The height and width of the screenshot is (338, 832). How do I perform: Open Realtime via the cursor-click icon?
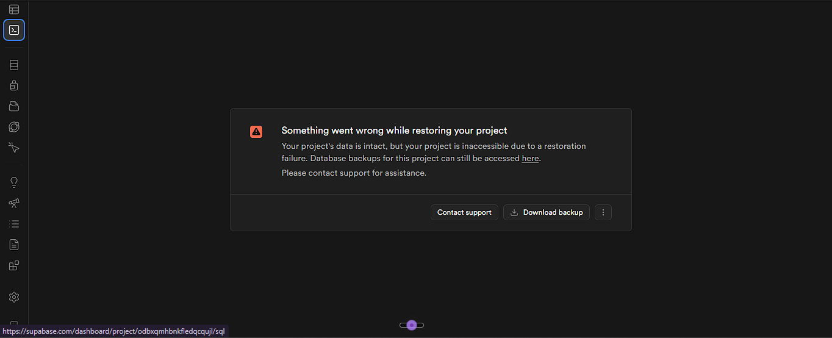point(14,148)
